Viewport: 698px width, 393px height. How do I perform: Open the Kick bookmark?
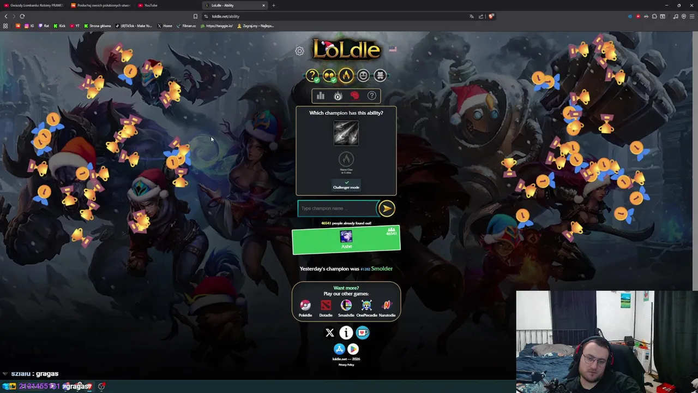59,26
